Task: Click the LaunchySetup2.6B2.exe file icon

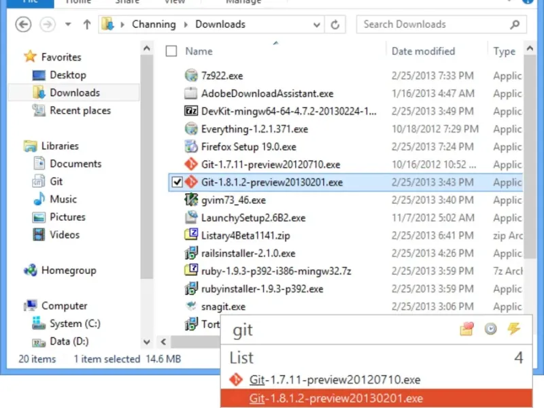Action: (191, 217)
